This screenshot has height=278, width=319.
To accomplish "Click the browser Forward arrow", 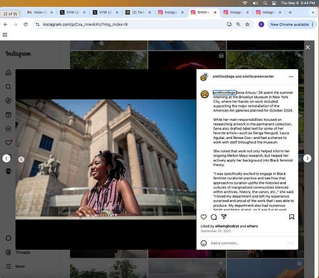I will 15,24.
